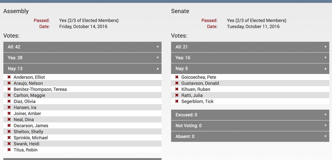The image size is (332, 160).
Task: Expand the Assembly Yea: 28 section
Action: tap(82, 58)
